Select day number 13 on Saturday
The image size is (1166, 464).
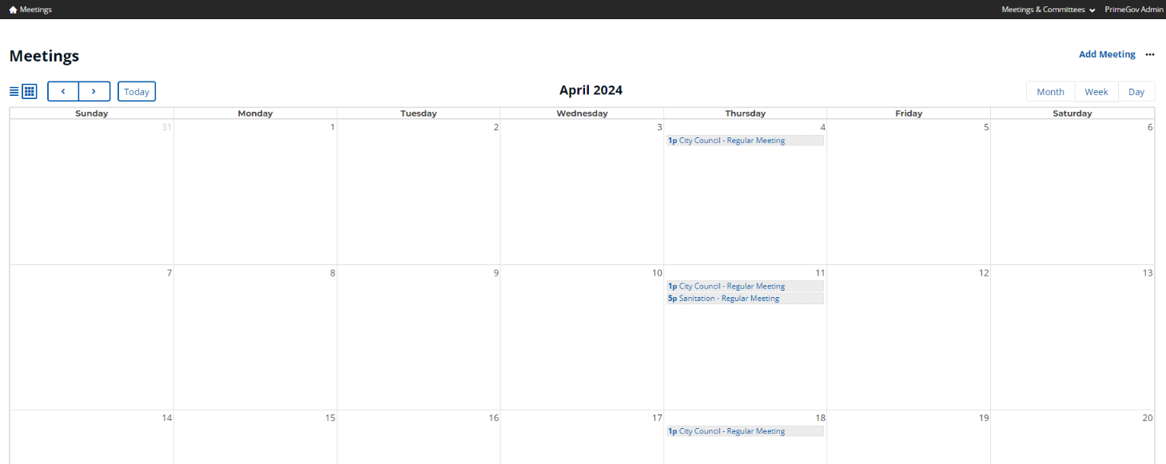1148,273
